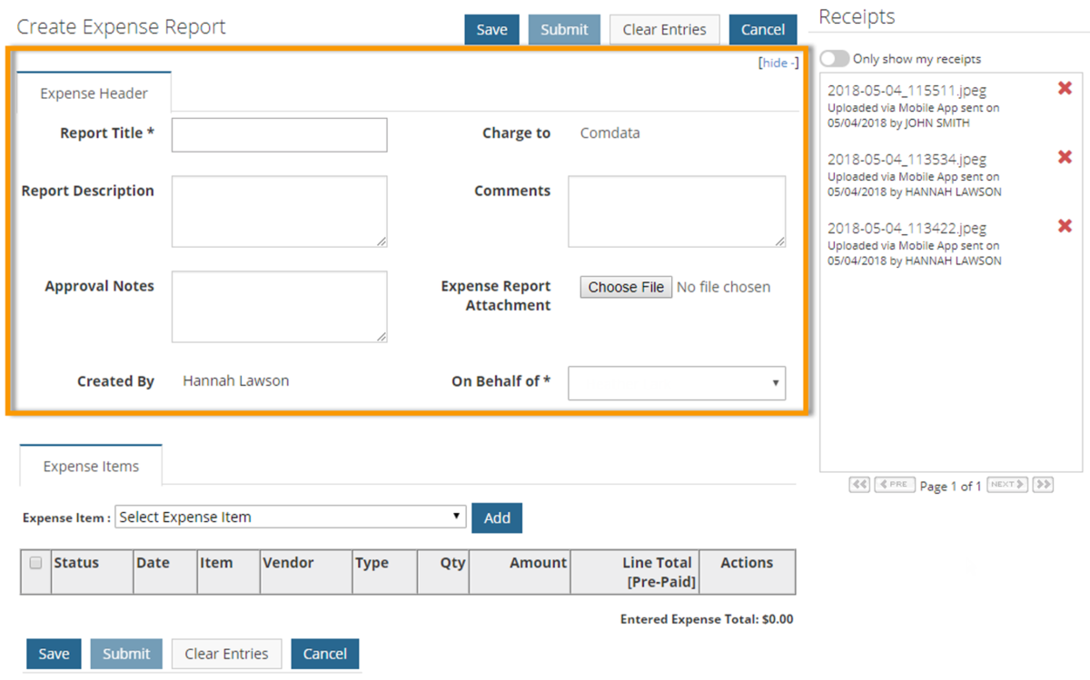Jump to first page of receipts
Viewport: 1090px width, 680px height.
(x=858, y=484)
